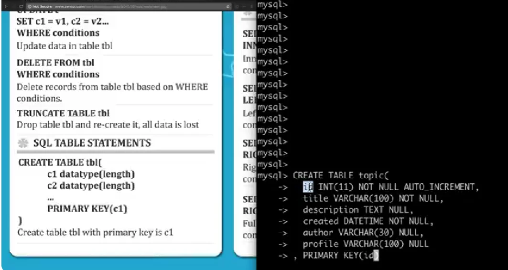This screenshot has width=508, height=270.
Task: Click the CREATE TABLE topic( command line
Action: tap(341, 175)
